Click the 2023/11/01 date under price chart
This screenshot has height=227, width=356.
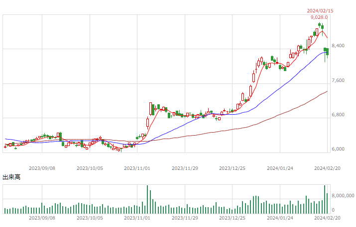[x=137, y=168]
